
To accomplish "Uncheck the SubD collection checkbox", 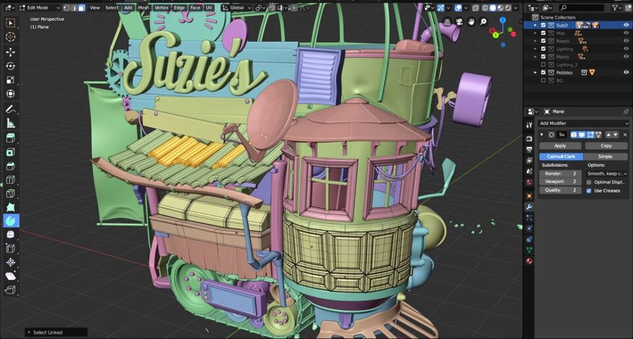I will [x=543, y=25].
